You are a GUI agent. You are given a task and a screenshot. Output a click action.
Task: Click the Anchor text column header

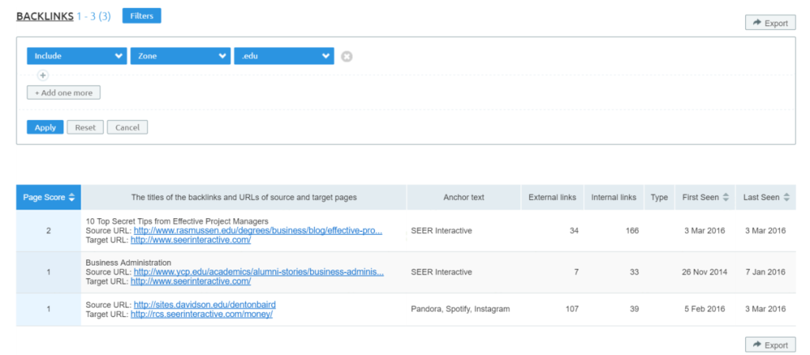[x=464, y=198]
